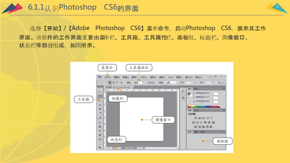
Task: Switch to the 路径 paths tab
Action: pyautogui.click(x=203, y=132)
